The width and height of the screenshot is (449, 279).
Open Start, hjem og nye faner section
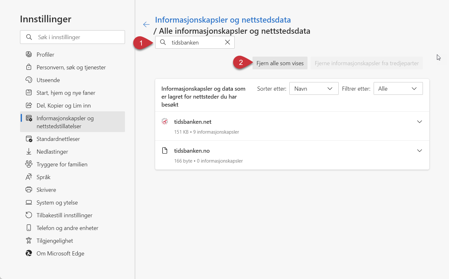(x=73, y=93)
